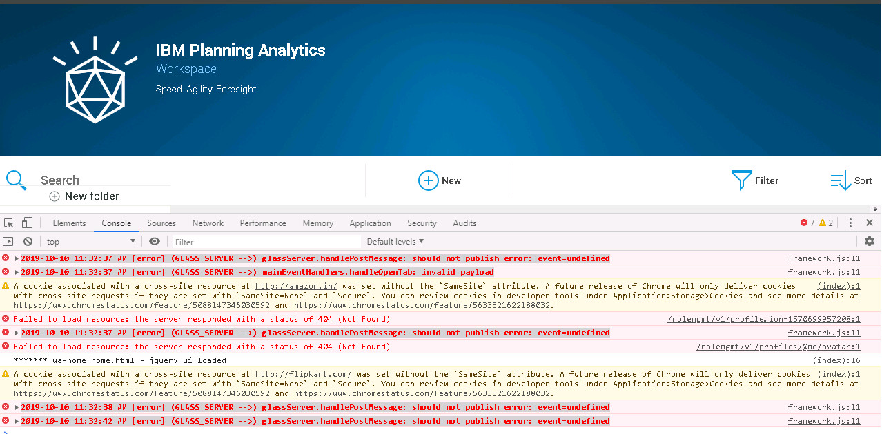Click the first 'Failed to load resource' 404 message

(202, 319)
